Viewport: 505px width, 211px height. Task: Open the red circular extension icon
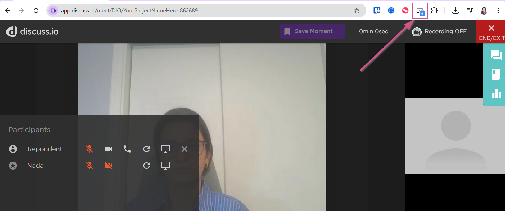(405, 11)
